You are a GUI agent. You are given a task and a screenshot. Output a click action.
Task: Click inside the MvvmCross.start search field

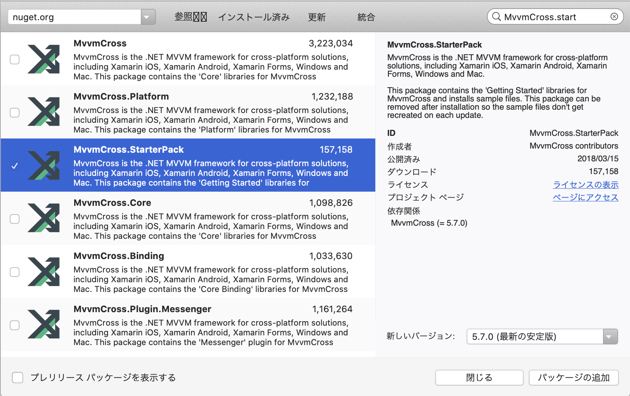point(551,16)
